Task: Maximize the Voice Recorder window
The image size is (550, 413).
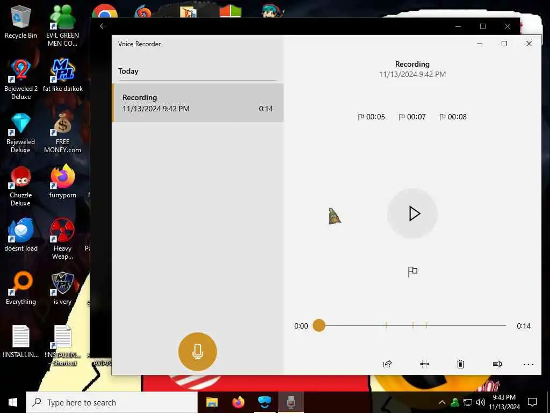Action: (x=504, y=44)
